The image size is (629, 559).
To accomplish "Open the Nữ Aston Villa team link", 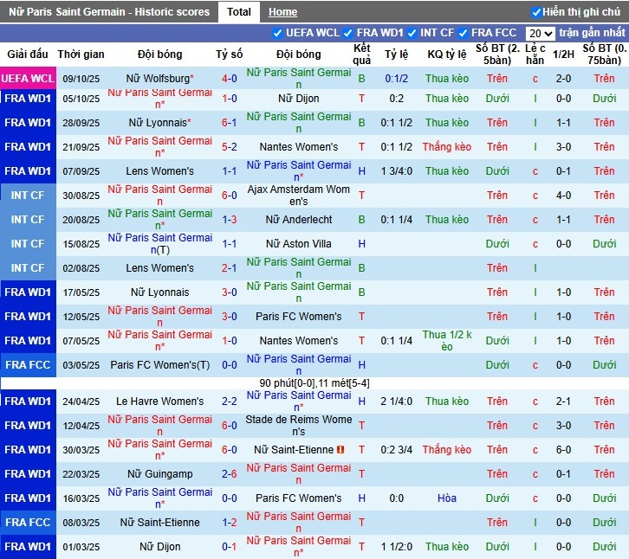I will click(298, 244).
